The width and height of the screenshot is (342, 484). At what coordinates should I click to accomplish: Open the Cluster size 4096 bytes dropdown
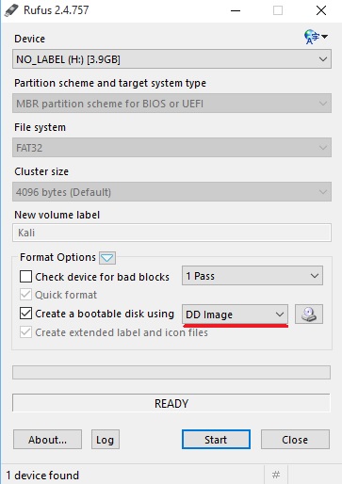coord(171,192)
